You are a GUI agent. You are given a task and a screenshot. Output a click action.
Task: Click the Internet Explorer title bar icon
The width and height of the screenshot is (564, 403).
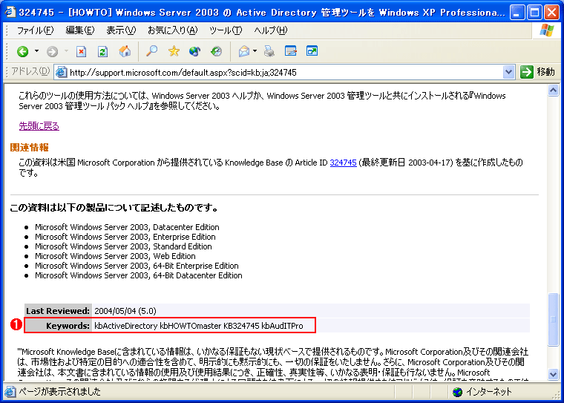tap(10, 12)
